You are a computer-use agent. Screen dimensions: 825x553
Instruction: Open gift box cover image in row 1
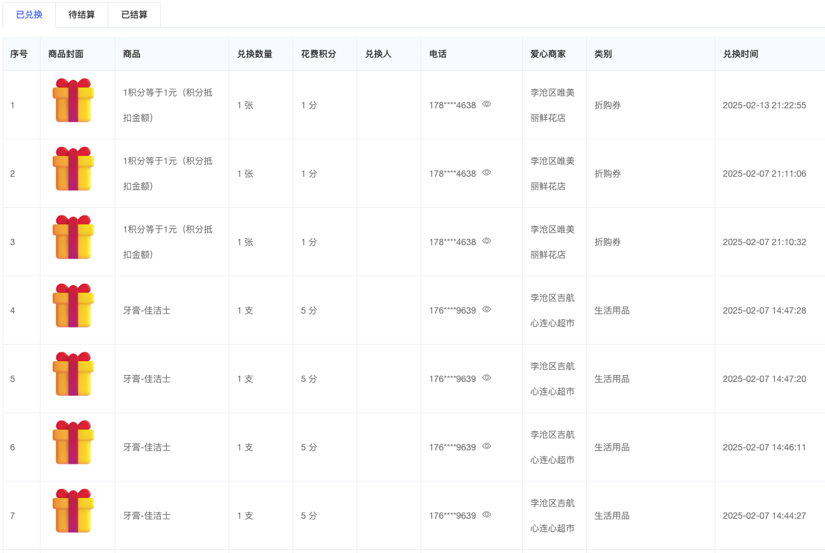click(74, 101)
